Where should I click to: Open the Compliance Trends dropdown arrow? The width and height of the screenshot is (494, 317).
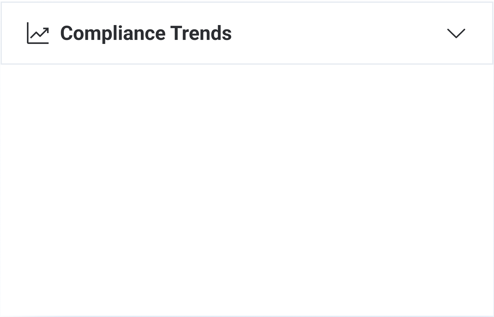(456, 33)
